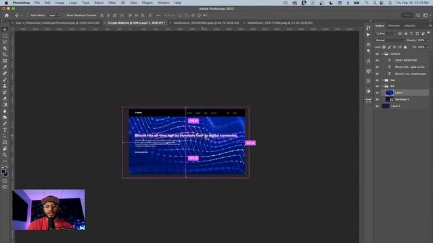Select the Lasso tool
Viewport: 433px width, 243px height.
(x=5, y=42)
